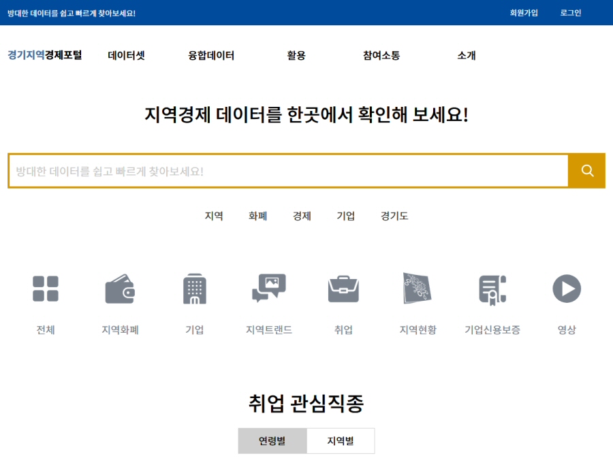The width and height of the screenshot is (613, 471).
Task: Click the 취업 category label
Action: (x=343, y=330)
